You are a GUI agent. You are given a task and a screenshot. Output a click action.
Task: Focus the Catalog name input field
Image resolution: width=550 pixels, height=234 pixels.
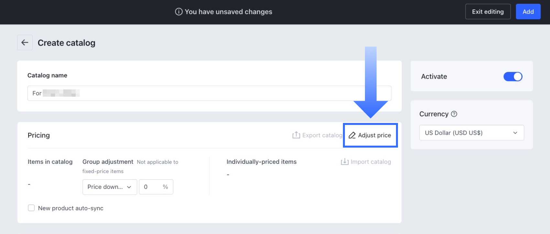209,93
